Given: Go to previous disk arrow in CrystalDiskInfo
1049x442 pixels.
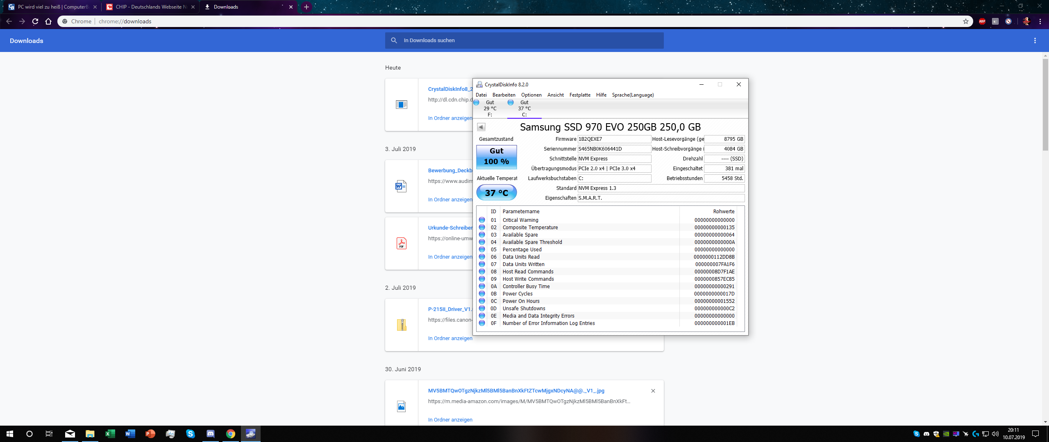Looking at the screenshot, I should pyautogui.click(x=481, y=127).
